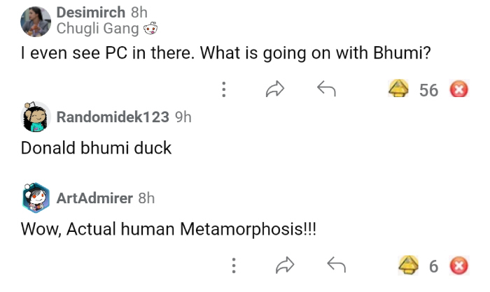Share Desimirch's comment about Bhumi
This screenshot has height=292, width=490.
(x=275, y=89)
